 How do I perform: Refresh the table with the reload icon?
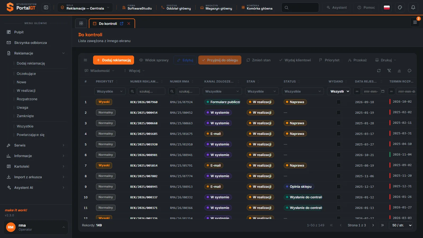click(379, 71)
